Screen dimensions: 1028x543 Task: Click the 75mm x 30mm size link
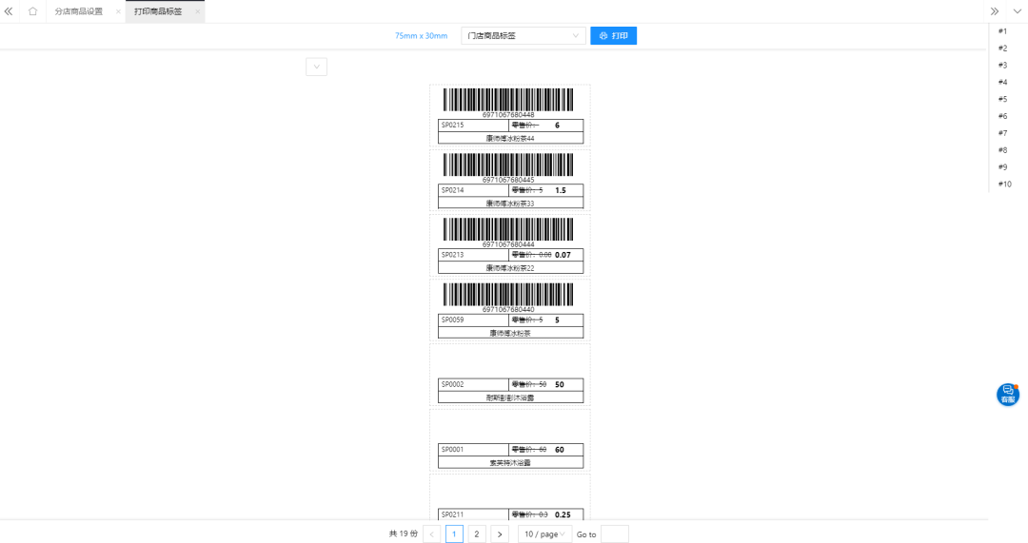[x=421, y=35]
